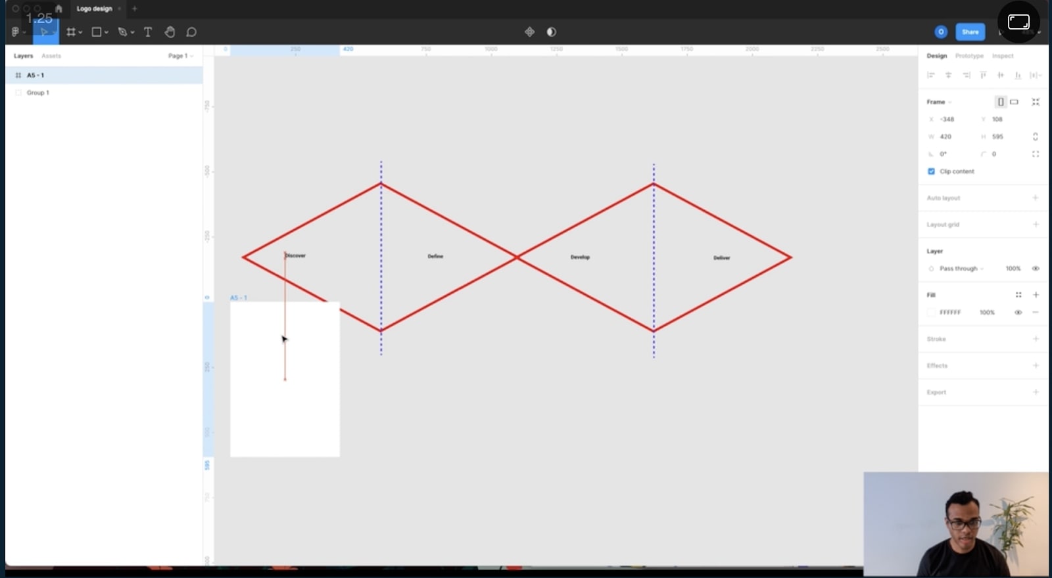Hide the FFFFFF fill with eye icon
Image resolution: width=1052 pixels, height=578 pixels.
pos(1018,313)
